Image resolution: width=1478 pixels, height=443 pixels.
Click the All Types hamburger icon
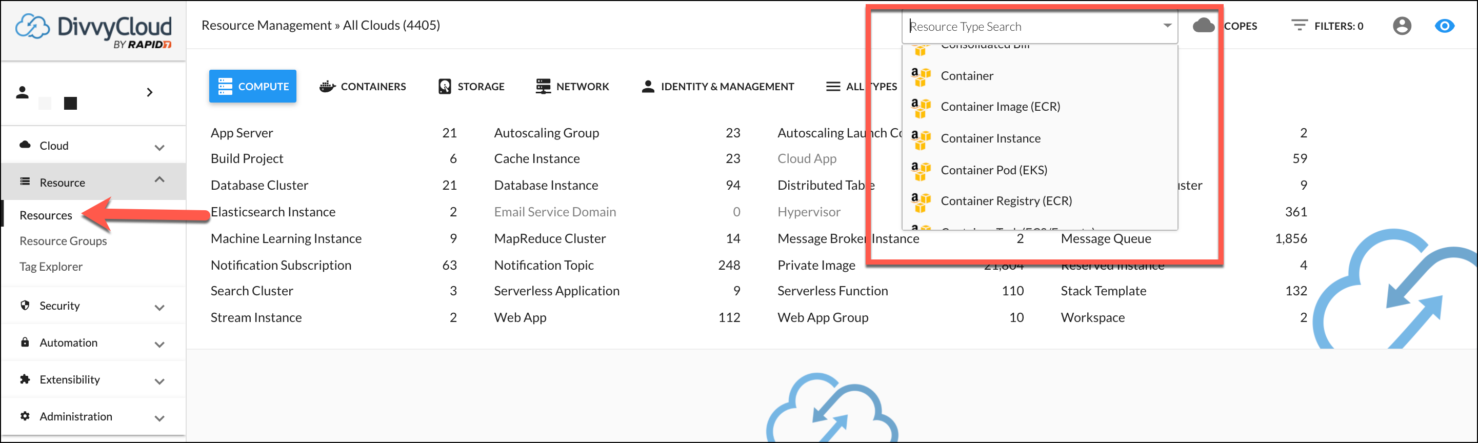[x=832, y=86]
